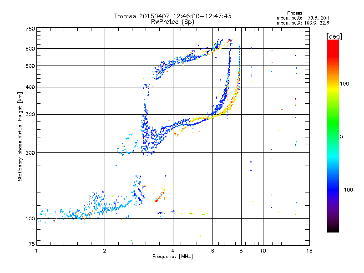Viewport: 364px width, 273px height.
Task: Click the 'Phases' header label
Action: click(x=294, y=13)
